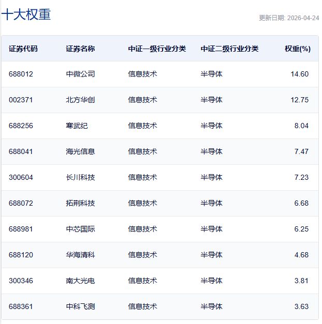Image resolution: width=322 pixels, height=324 pixels.
Task: Click the 14.60 weight cell
Action: 299,74
